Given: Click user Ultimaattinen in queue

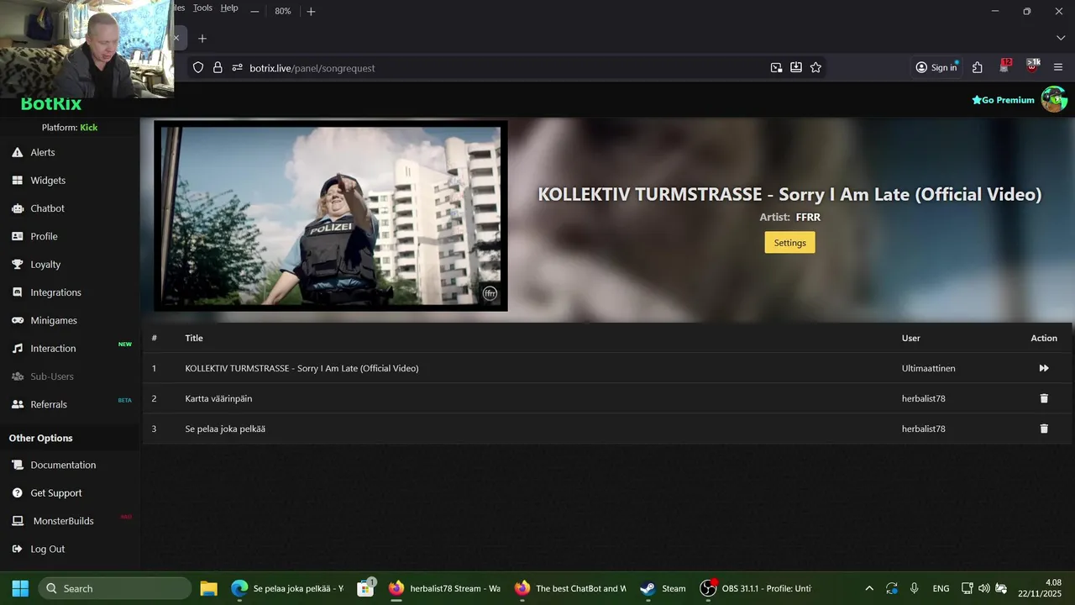Looking at the screenshot, I should (928, 368).
